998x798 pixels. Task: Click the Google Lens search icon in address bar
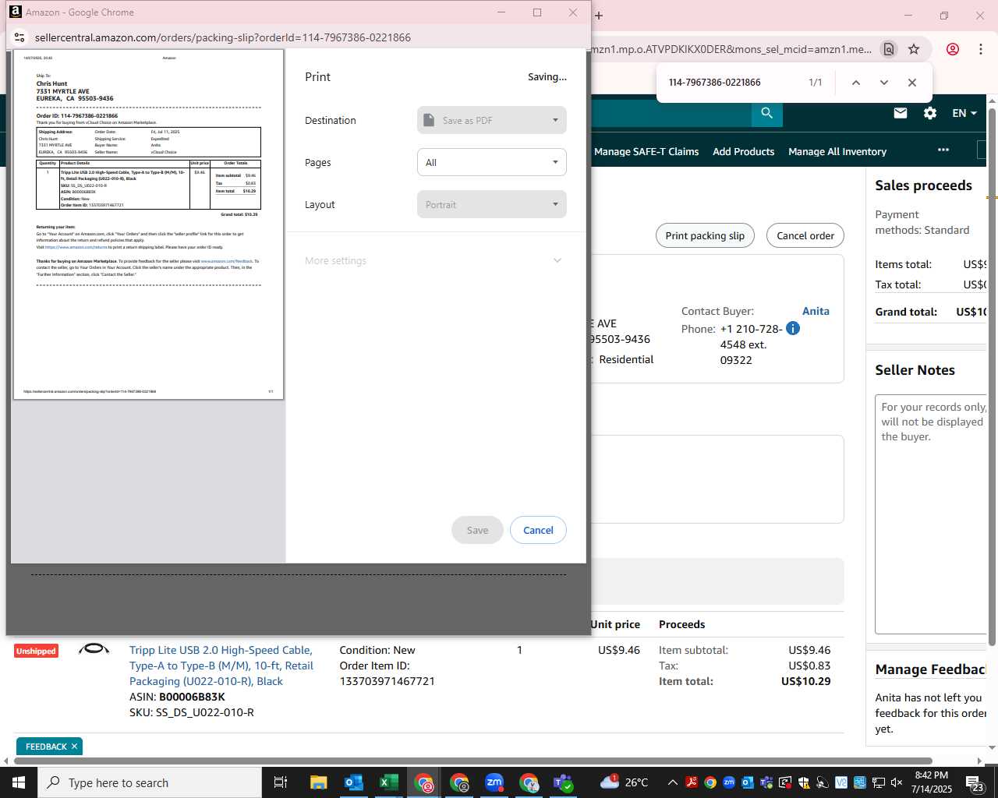[889, 49]
